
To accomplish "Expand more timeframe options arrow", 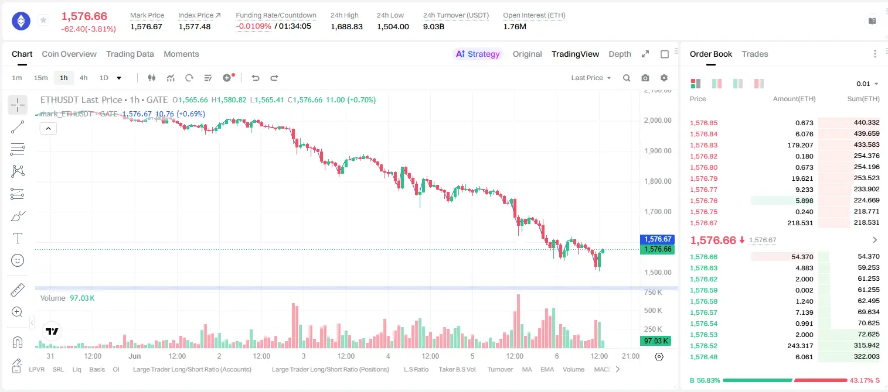I will tap(119, 78).
